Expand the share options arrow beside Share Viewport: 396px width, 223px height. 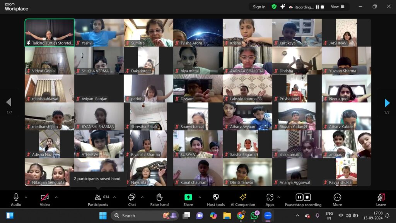[x=200, y=197]
